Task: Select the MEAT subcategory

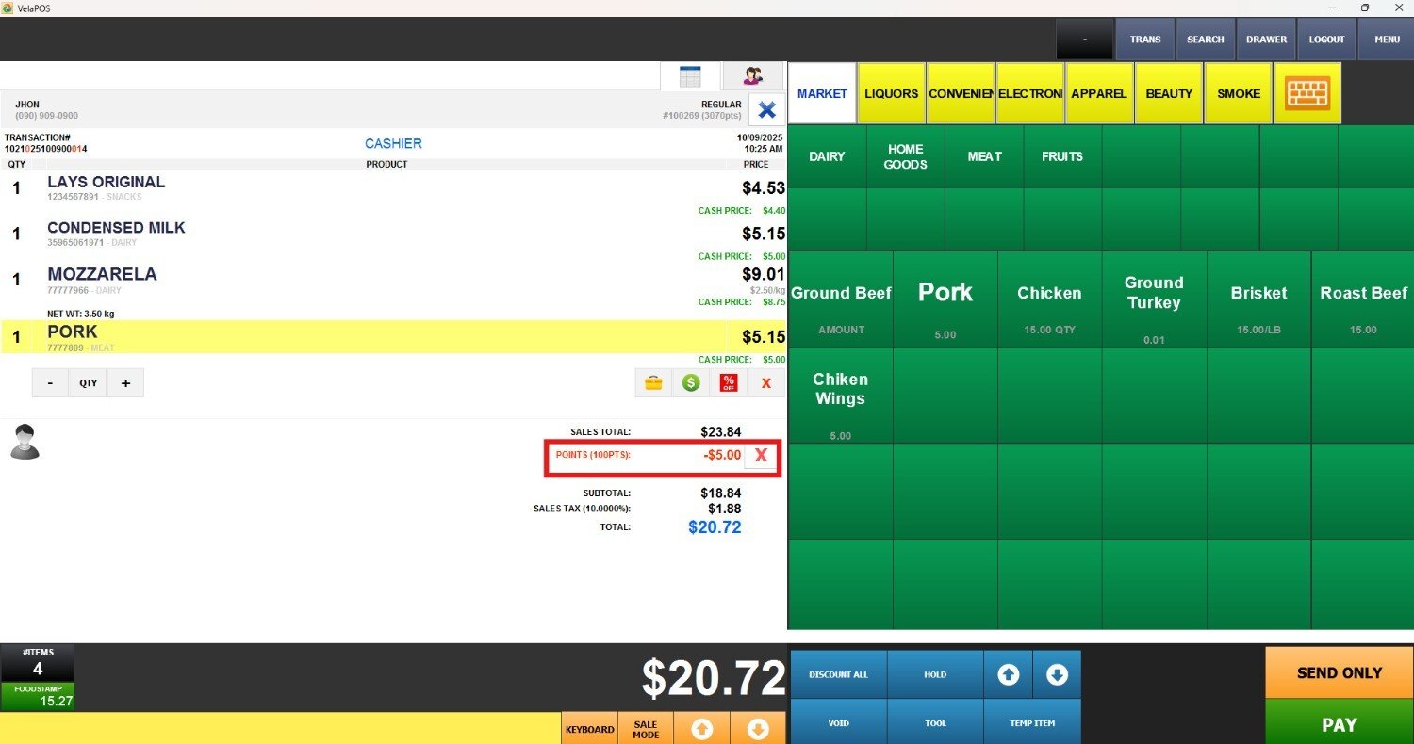Action: [x=984, y=156]
